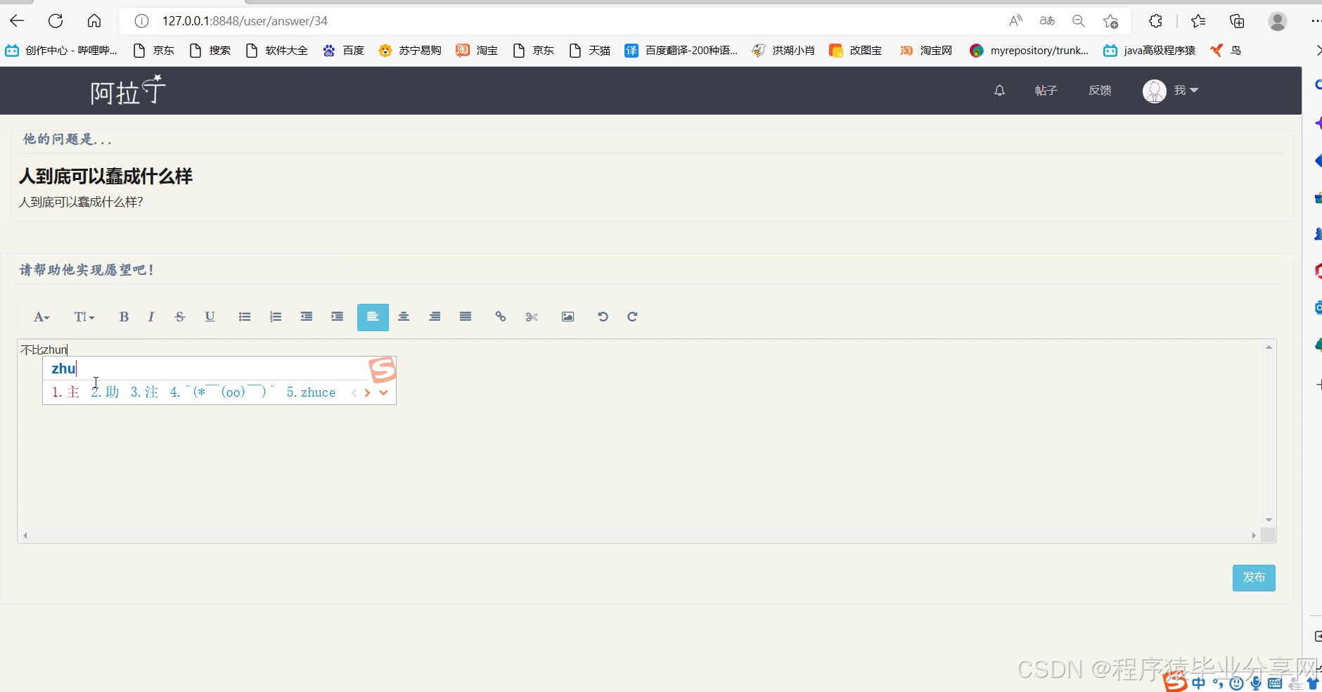Toggle bold formatting

point(124,317)
